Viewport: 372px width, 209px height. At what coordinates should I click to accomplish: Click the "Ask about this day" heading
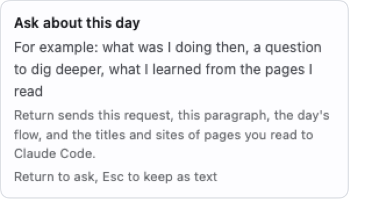(x=77, y=23)
